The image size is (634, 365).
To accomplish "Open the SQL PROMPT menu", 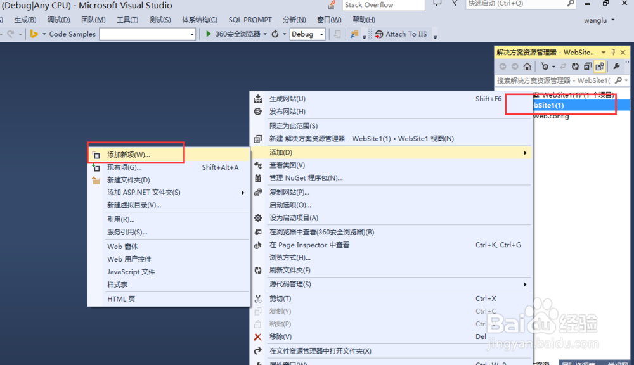I will [250, 20].
